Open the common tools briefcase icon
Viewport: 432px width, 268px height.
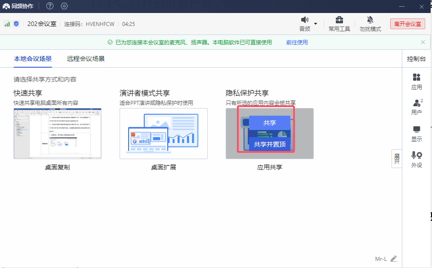tap(339, 20)
